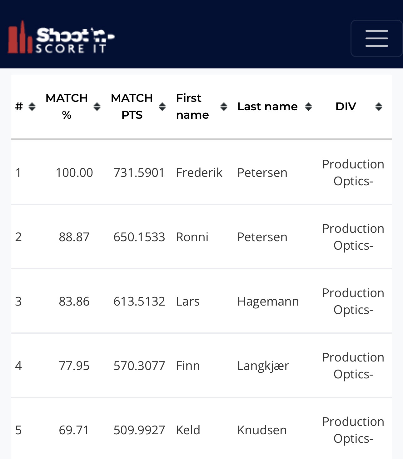Click the MATCH % column header
The width and height of the screenshot is (403, 459).
(x=67, y=107)
